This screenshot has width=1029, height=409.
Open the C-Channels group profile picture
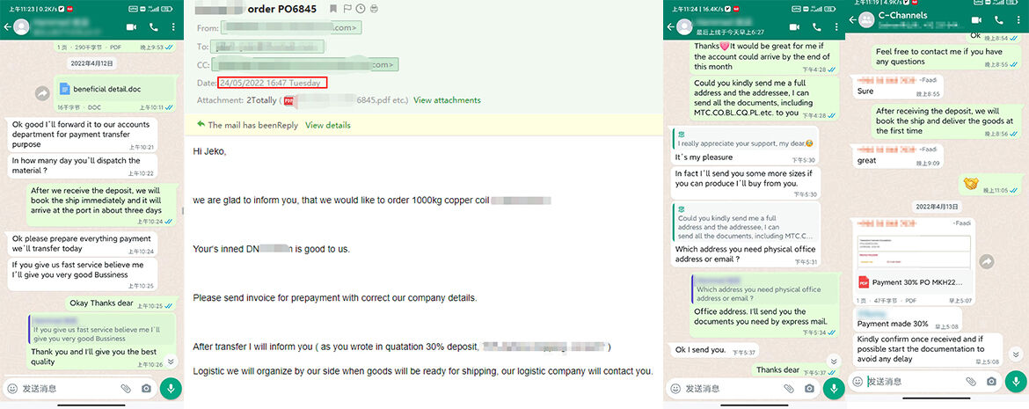click(867, 21)
